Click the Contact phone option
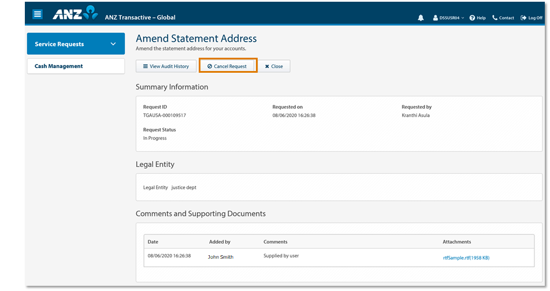 click(503, 18)
